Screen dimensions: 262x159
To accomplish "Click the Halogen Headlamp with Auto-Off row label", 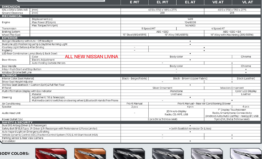I will (27, 41).
